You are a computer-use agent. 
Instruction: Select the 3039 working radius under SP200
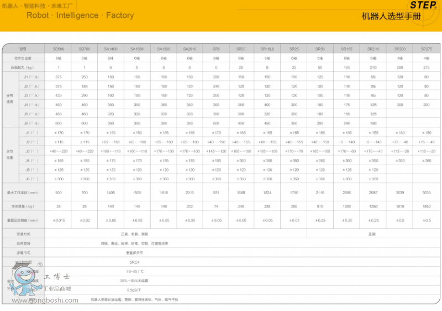pyautogui.click(x=400, y=193)
